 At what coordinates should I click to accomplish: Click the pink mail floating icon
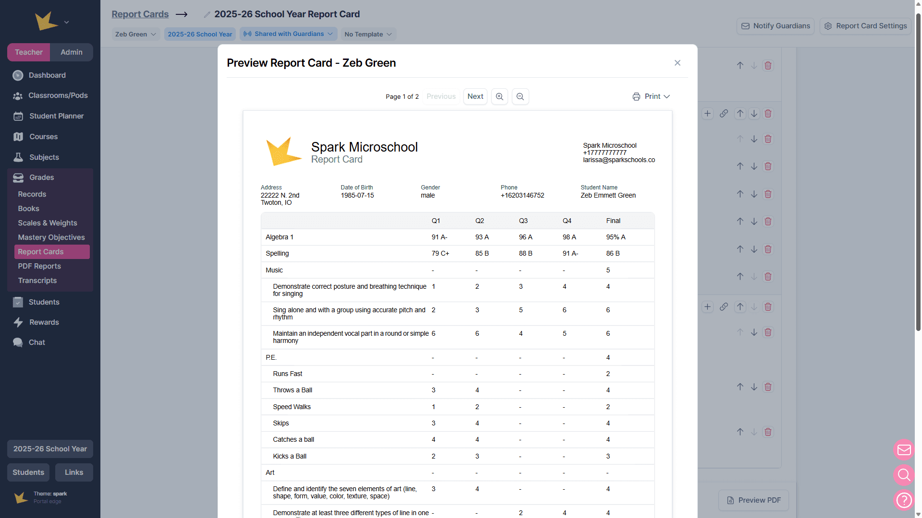904,450
